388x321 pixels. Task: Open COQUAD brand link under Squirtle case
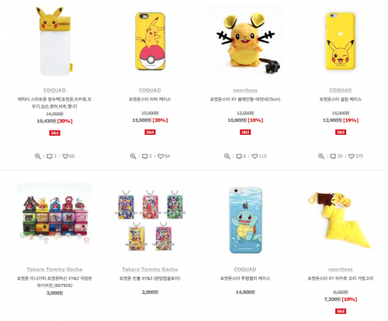(x=245, y=269)
